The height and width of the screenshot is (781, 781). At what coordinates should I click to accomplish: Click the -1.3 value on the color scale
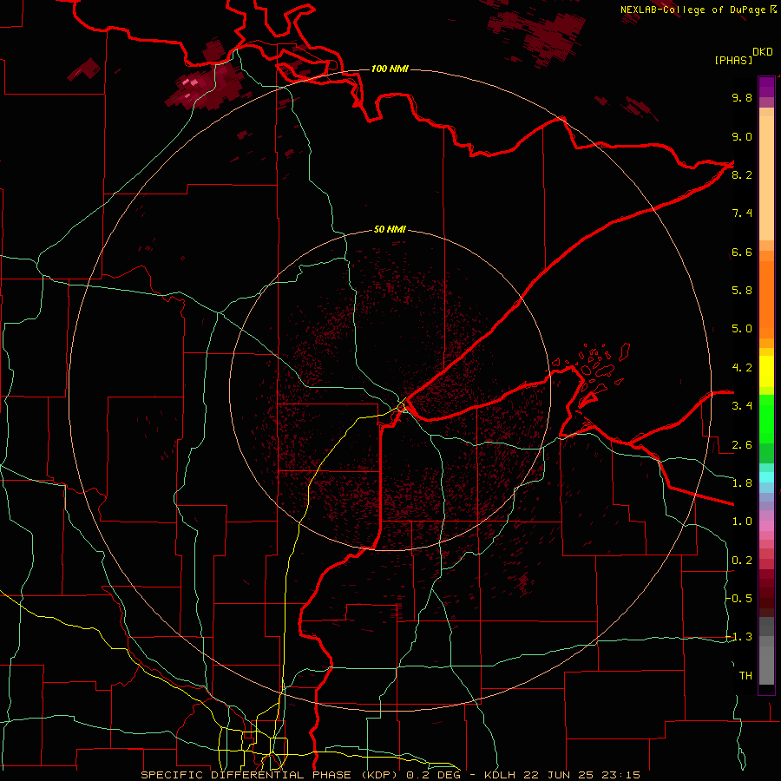[739, 637]
